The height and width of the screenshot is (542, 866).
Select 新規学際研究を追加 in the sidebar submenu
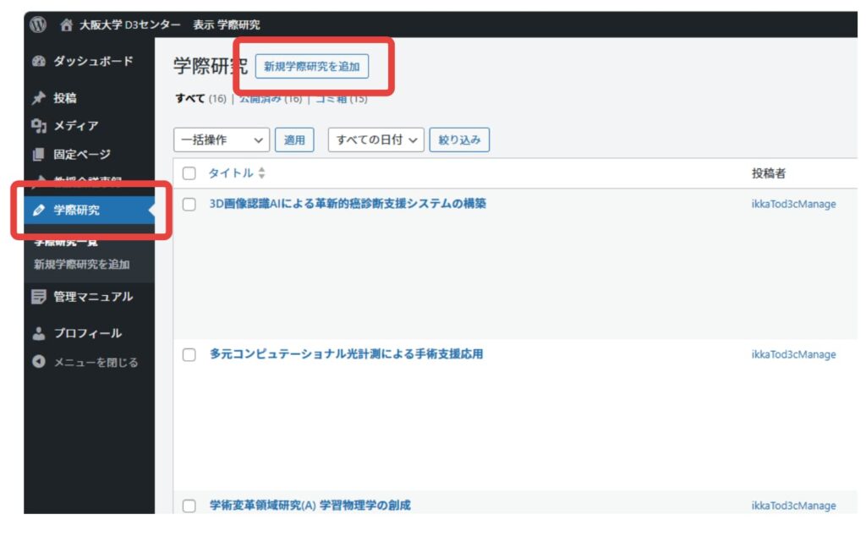coord(82,265)
